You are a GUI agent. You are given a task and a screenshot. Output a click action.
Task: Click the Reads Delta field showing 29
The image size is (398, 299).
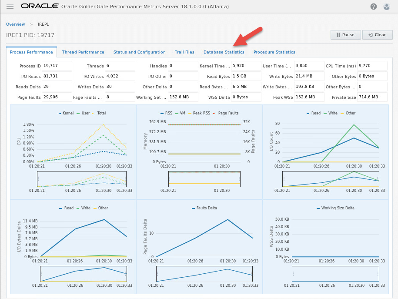point(57,86)
